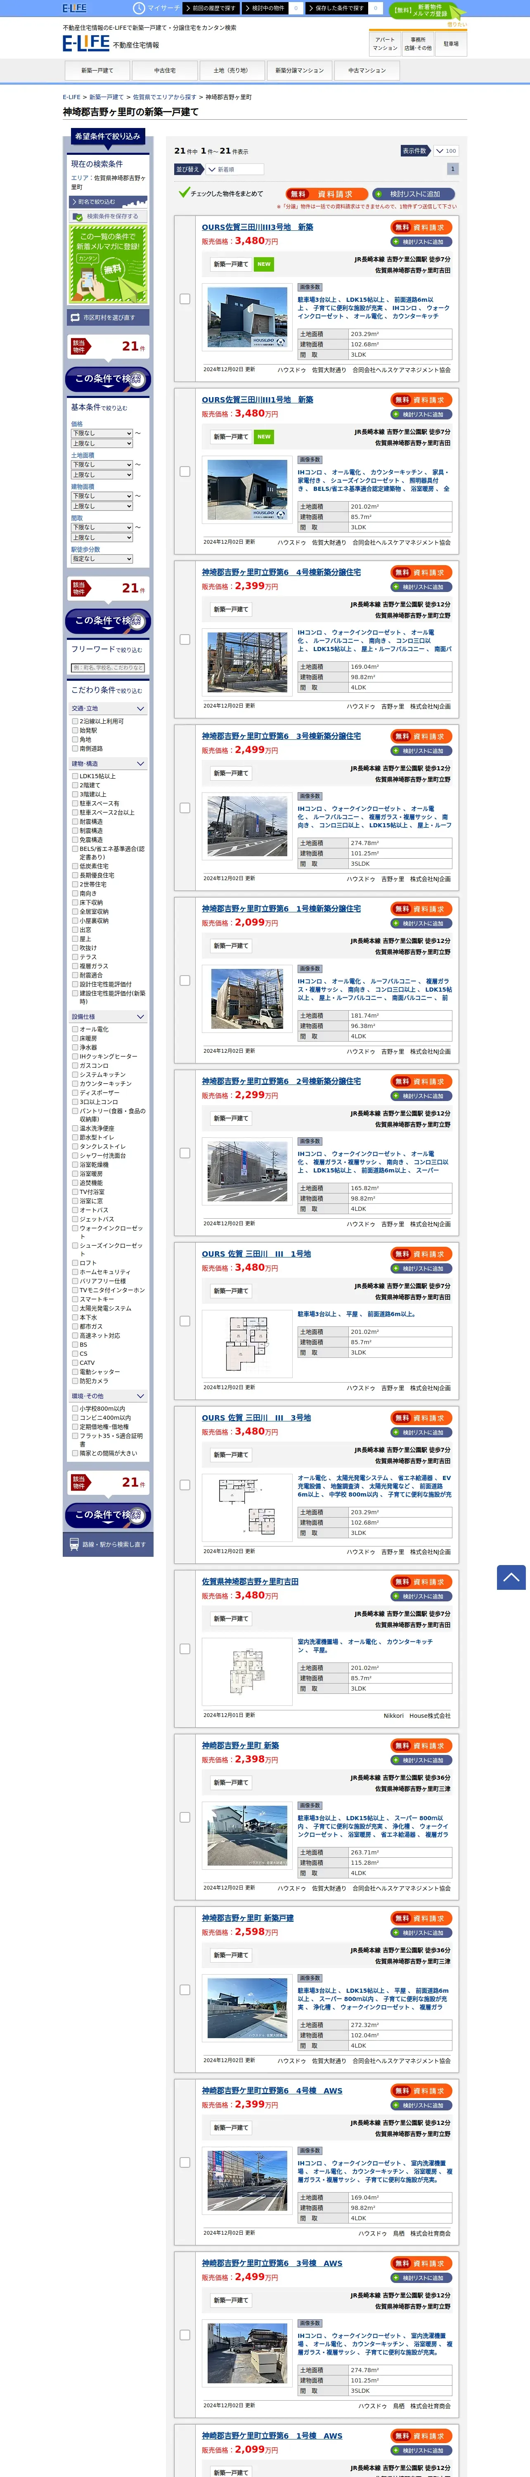
Task: Click the train icon 路線・駅から検索し直す
Action: pos(108,1544)
